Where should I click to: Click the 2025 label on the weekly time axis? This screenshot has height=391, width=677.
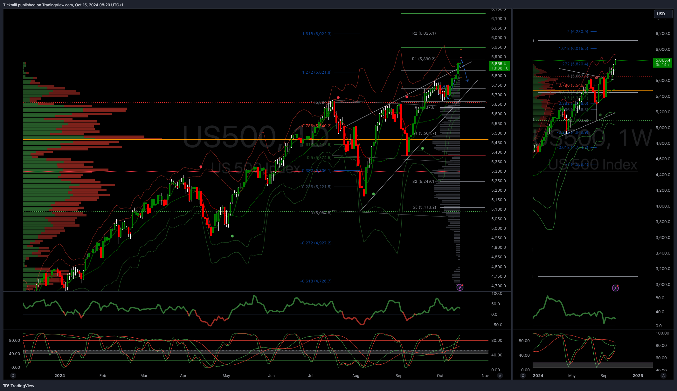click(x=638, y=375)
